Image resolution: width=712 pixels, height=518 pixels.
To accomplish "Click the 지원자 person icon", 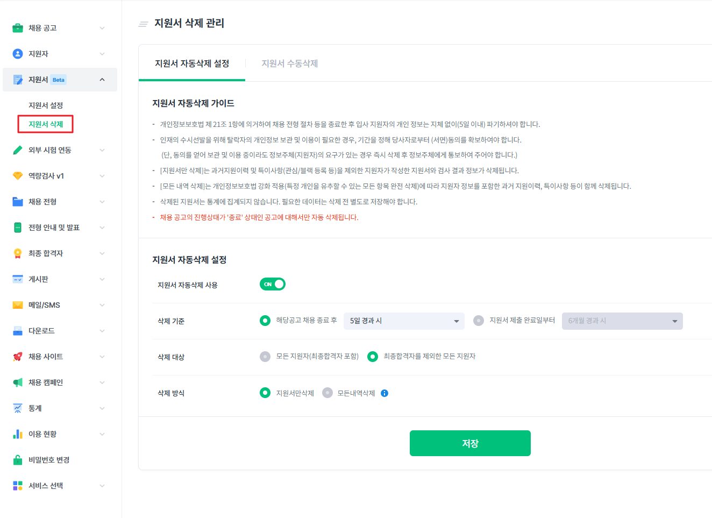I will pos(18,54).
